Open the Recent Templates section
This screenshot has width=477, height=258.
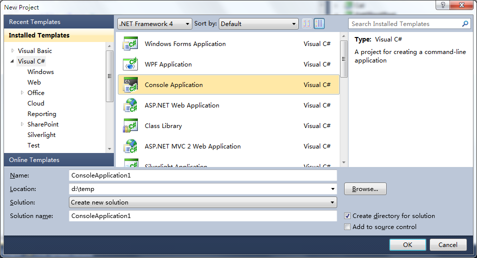(x=59, y=21)
